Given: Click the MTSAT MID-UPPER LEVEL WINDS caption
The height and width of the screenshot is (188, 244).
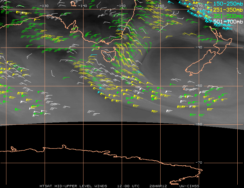Looking at the screenshot, I should coord(73,186).
